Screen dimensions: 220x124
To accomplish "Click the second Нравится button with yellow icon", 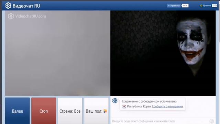I will click(x=206, y=6).
